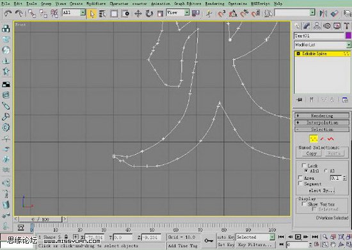This screenshot has width=352, height=250.
Task: Click Add Time Tag
Action: pos(182,246)
